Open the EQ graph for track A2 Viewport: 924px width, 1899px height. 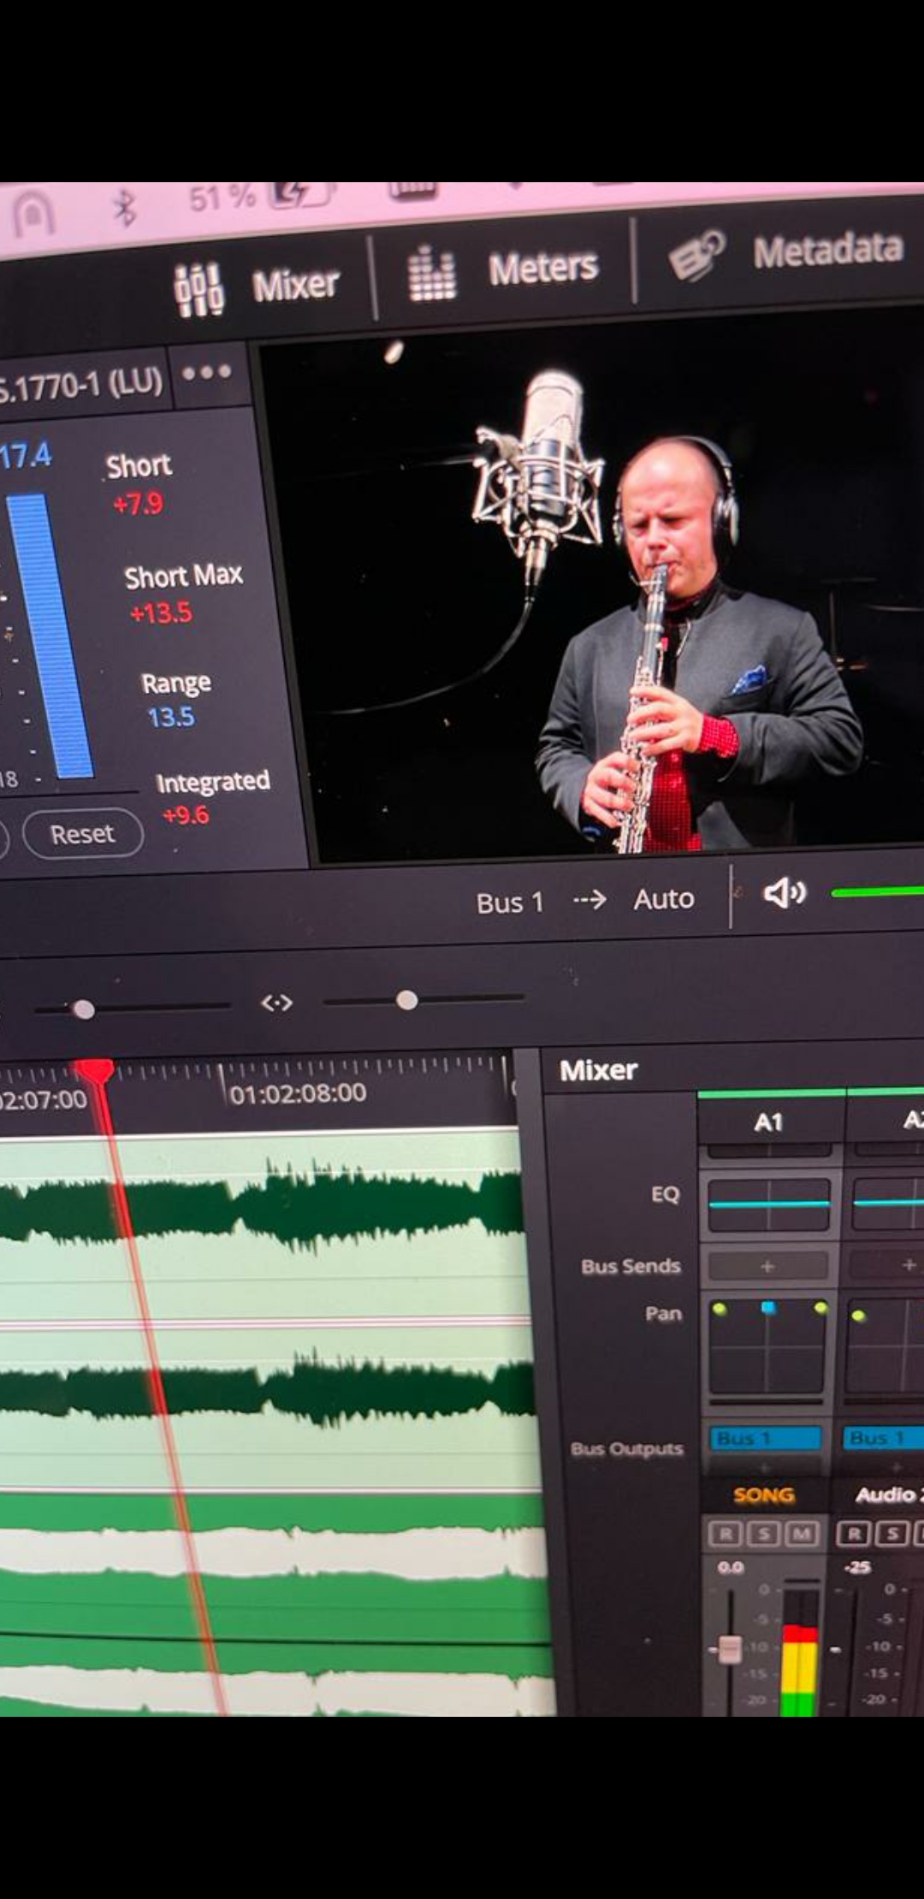click(889, 1203)
